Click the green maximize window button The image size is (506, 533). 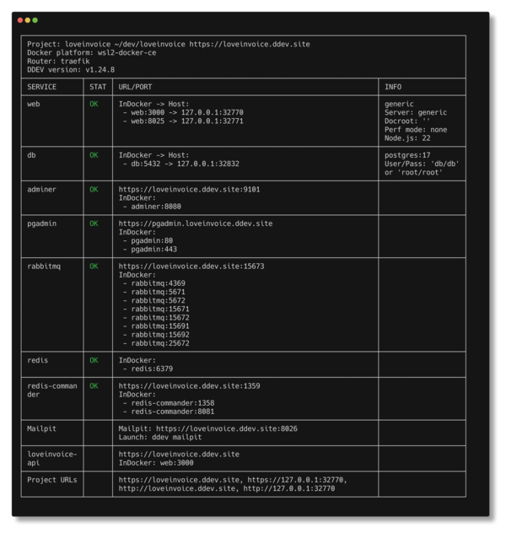[35, 20]
